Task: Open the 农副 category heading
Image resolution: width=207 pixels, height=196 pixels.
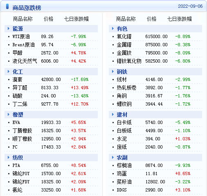Action: [122, 158]
